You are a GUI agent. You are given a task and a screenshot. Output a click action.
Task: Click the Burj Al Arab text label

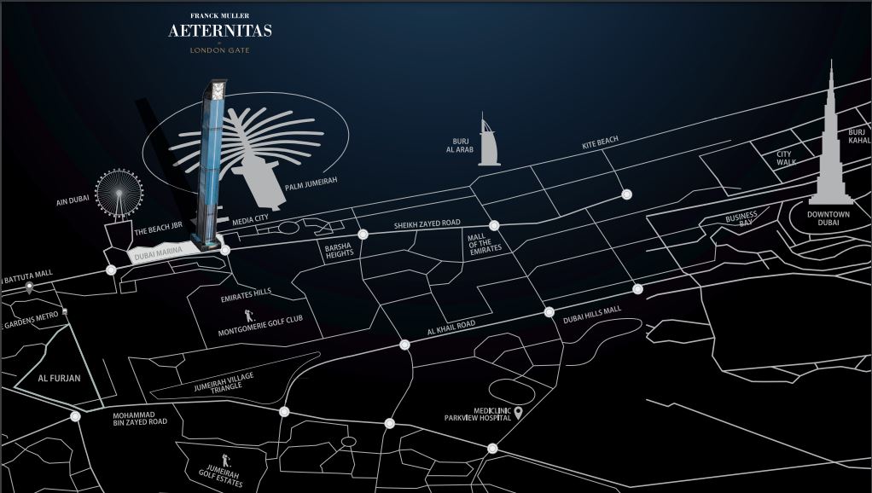tap(460, 146)
